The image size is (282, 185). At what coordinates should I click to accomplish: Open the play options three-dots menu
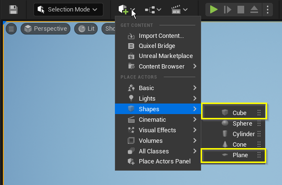pos(268,10)
